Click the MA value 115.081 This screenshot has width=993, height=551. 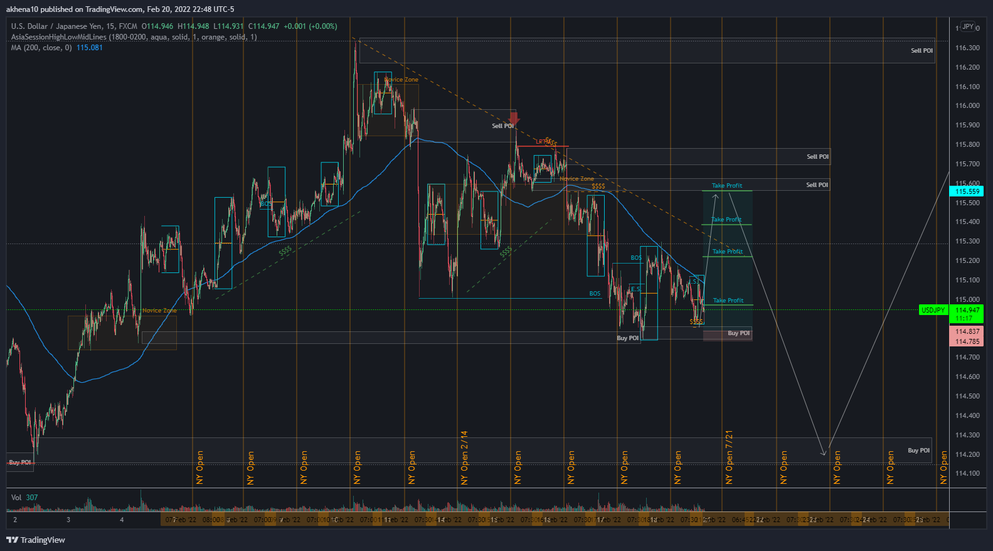tap(90, 48)
